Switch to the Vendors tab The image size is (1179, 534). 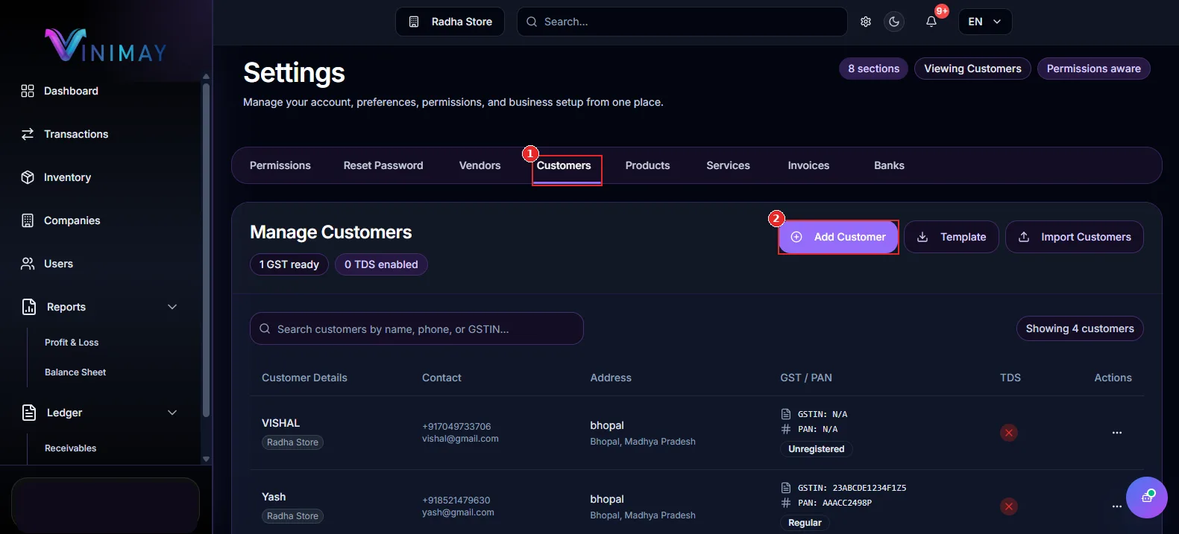point(480,165)
